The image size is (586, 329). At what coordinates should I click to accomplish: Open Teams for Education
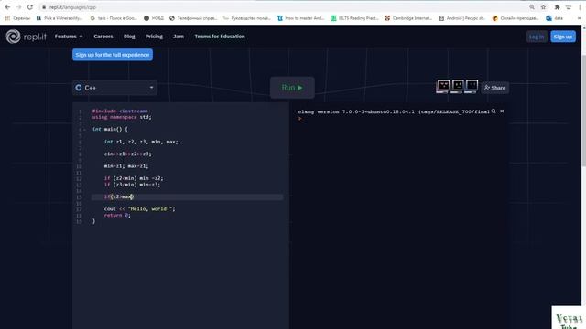pos(220,37)
